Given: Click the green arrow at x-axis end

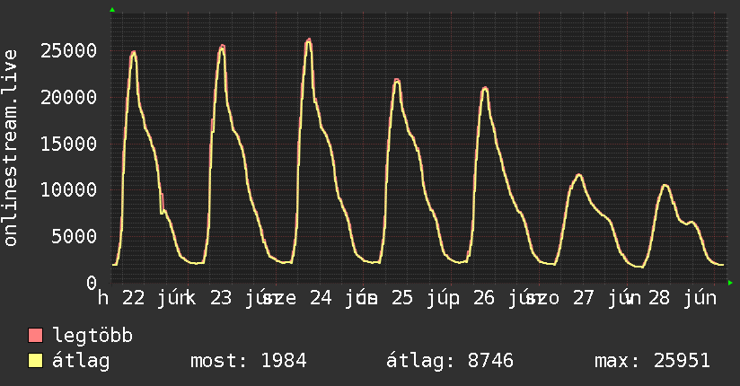Looking at the screenshot, I should coord(730,283).
